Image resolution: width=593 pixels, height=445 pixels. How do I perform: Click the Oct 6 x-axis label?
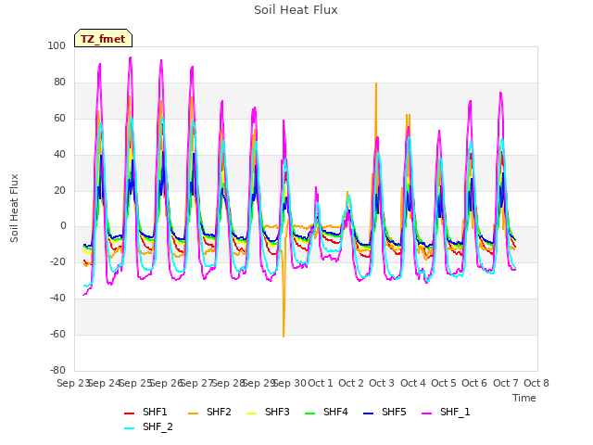point(474,383)
